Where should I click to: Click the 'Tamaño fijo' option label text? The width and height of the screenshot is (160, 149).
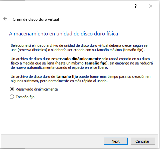coord(25,97)
